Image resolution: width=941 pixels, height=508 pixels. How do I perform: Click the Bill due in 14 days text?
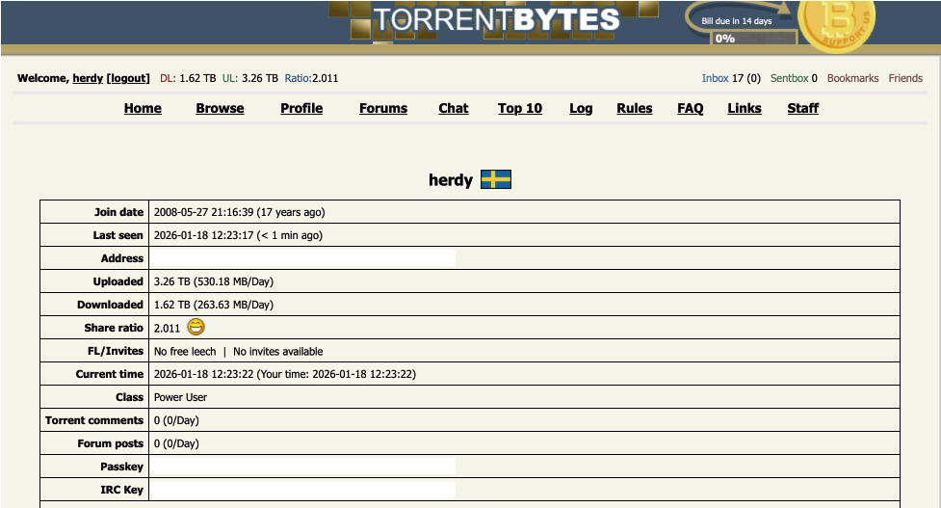tap(737, 21)
